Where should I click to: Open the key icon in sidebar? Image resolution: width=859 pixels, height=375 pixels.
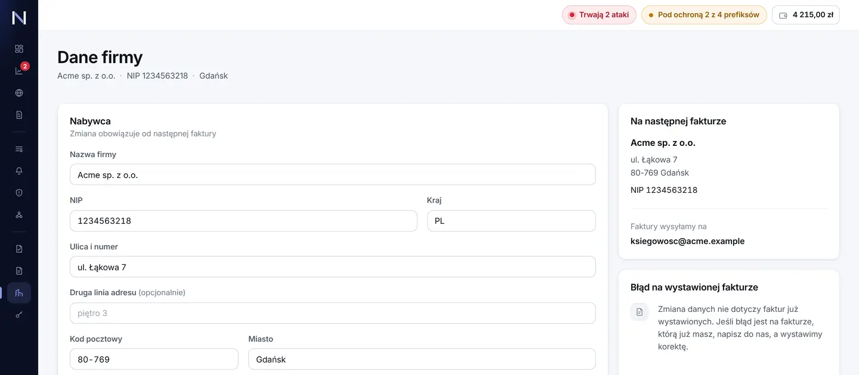[x=19, y=315]
